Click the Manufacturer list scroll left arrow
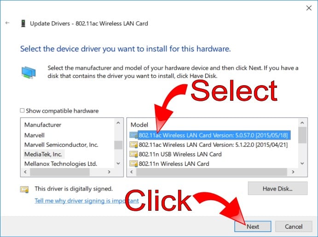 tap(25, 172)
